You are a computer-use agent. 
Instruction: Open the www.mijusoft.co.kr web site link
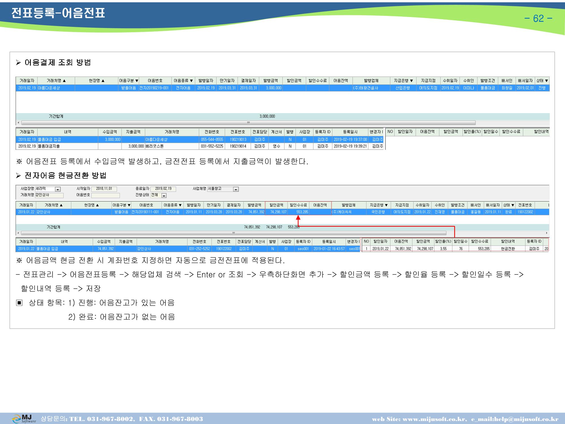pyautogui.click(x=434, y=419)
